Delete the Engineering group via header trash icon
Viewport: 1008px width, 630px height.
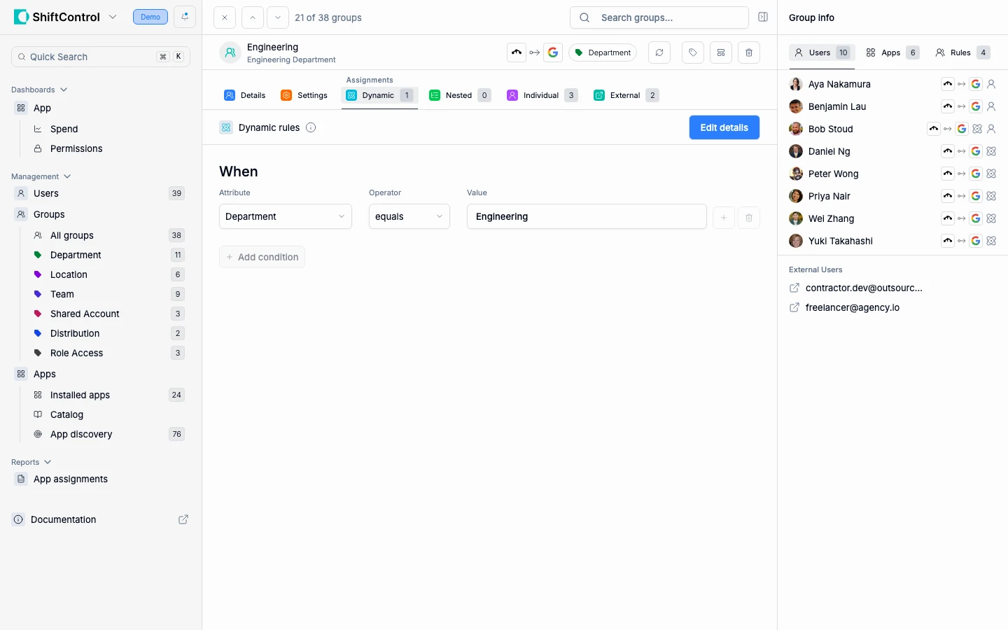coord(748,52)
